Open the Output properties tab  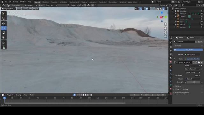[171, 50]
